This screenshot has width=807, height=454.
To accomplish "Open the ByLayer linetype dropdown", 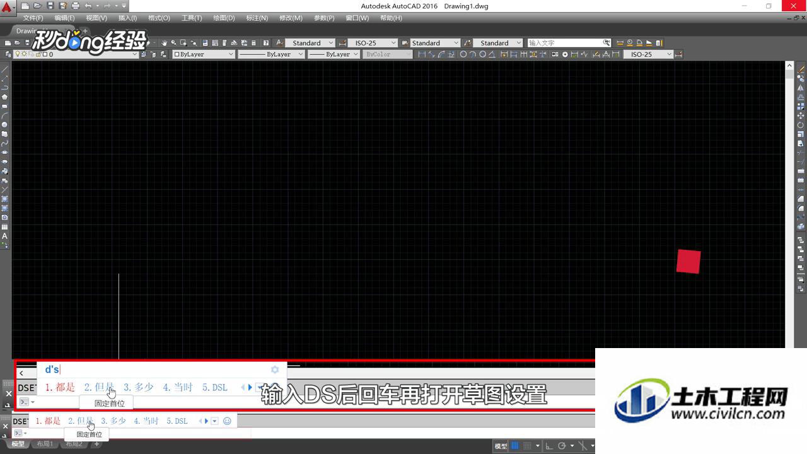I will pos(300,54).
